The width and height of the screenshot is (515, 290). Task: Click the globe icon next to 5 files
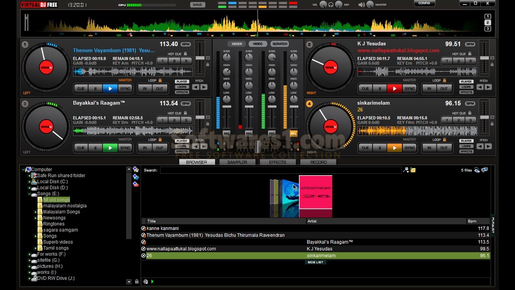(x=477, y=170)
